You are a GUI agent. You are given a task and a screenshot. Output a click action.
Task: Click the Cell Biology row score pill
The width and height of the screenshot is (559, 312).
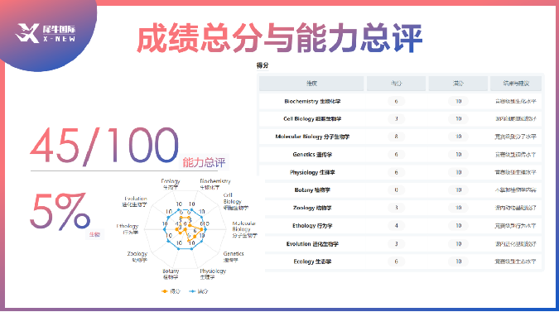click(x=396, y=119)
